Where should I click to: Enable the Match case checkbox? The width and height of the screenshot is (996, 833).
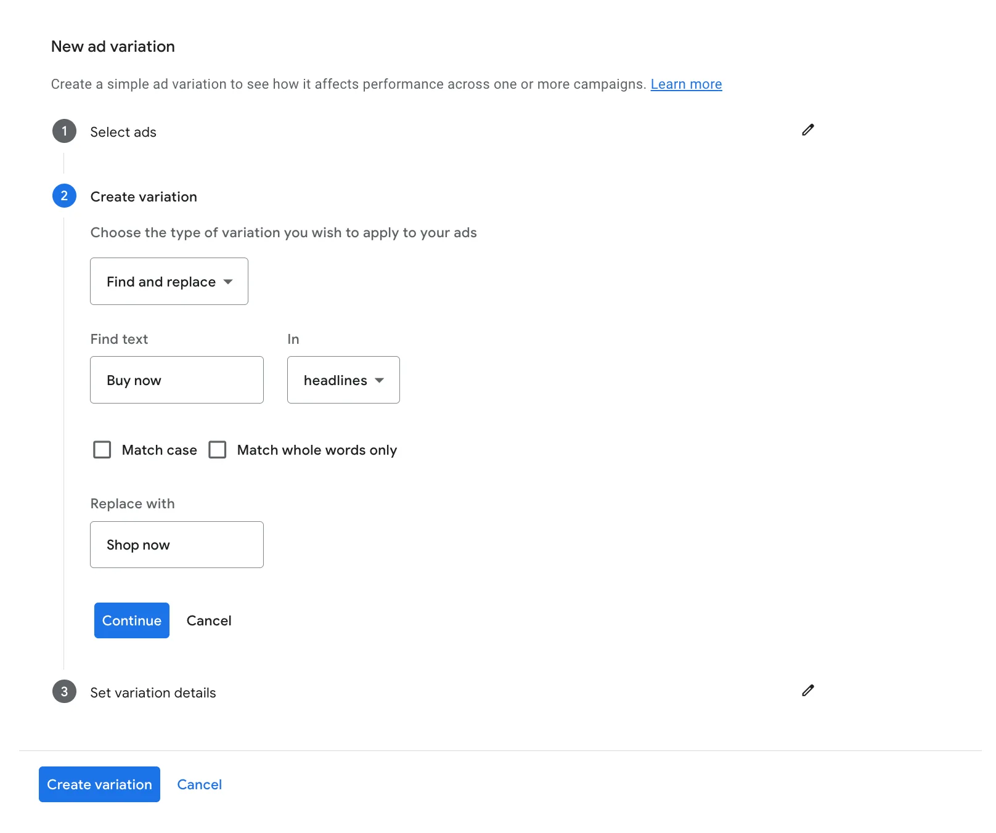(x=102, y=450)
